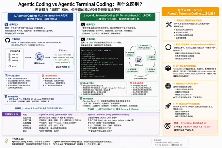Click the 维度 column header
Viewport: 222px width, 148px height.
(x=25, y=115)
